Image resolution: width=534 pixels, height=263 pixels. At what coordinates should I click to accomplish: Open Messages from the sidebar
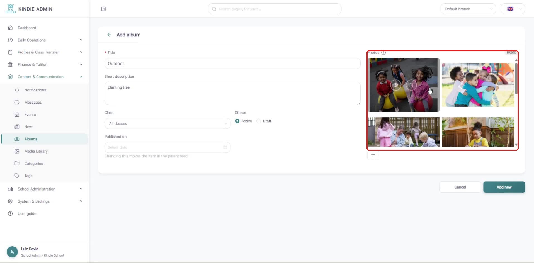click(x=33, y=102)
